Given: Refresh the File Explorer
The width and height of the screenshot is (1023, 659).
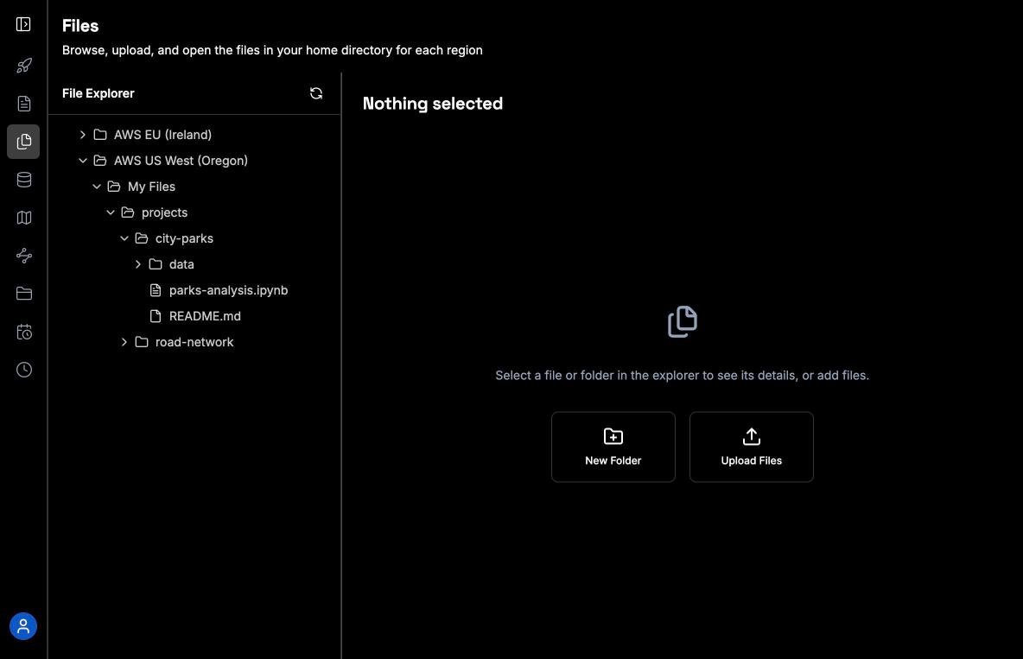Looking at the screenshot, I should click(x=315, y=93).
